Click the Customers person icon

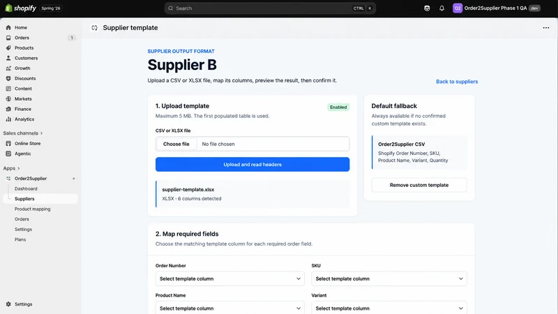click(8, 58)
